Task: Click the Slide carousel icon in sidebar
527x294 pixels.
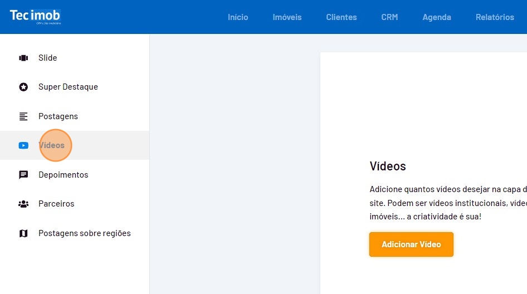Action: pyautogui.click(x=23, y=58)
